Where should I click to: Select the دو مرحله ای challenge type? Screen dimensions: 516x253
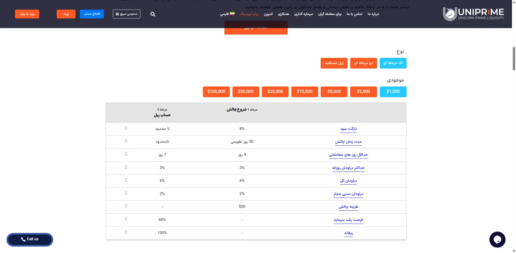(x=363, y=63)
